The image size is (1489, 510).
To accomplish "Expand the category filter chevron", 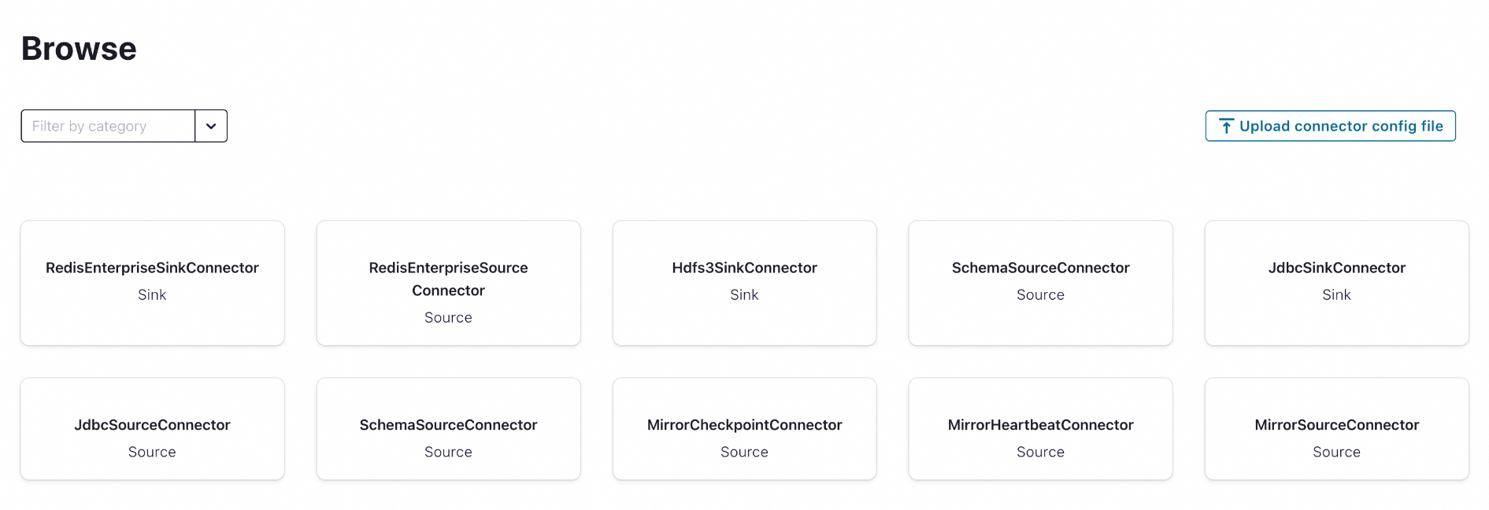I will tap(210, 126).
